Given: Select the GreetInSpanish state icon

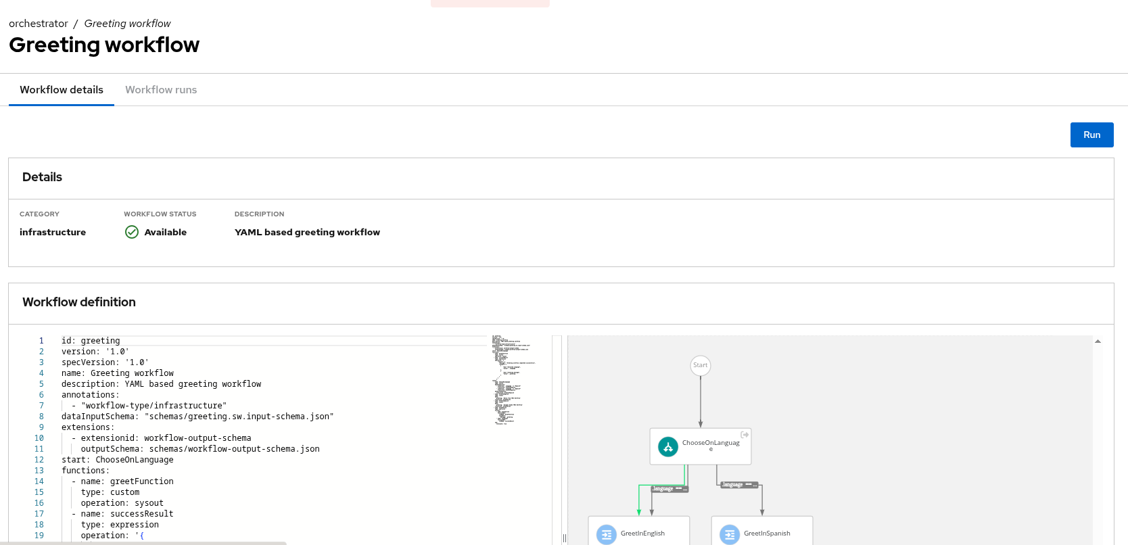Looking at the screenshot, I should pos(730,535).
